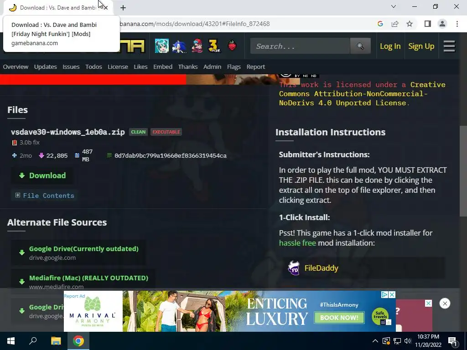Open the Creative Commons license link
The image size is (467, 350).
[x=362, y=94]
